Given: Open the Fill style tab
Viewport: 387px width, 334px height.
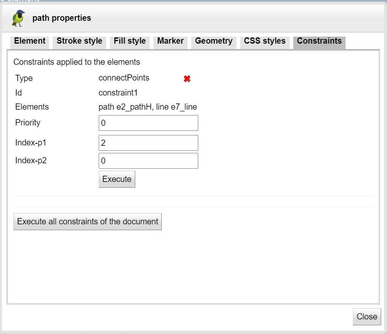Looking at the screenshot, I should coord(129,42).
